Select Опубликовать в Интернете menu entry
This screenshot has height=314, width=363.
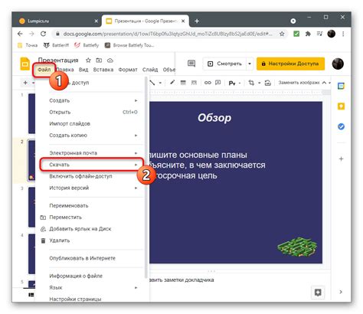[x=82, y=258]
